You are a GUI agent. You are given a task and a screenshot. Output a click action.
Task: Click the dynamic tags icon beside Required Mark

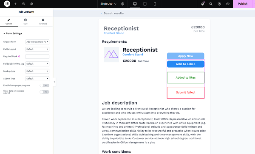pyautogui.click(x=19, y=56)
